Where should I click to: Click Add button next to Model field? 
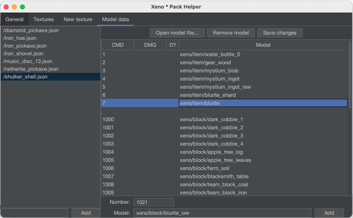coord(329,213)
